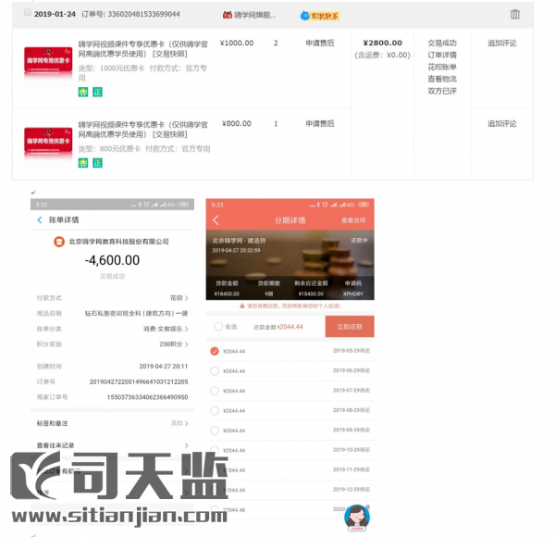
Task: Select the order number 20190427220014966...
Action: pyautogui.click(x=139, y=381)
